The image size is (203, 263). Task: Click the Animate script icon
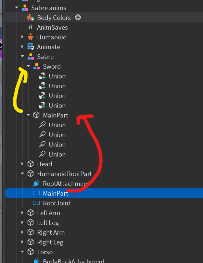(x=31, y=47)
